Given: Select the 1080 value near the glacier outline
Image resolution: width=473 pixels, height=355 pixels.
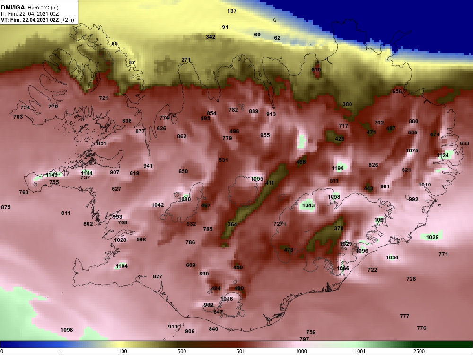Looking at the screenshot, I should click(184, 199).
